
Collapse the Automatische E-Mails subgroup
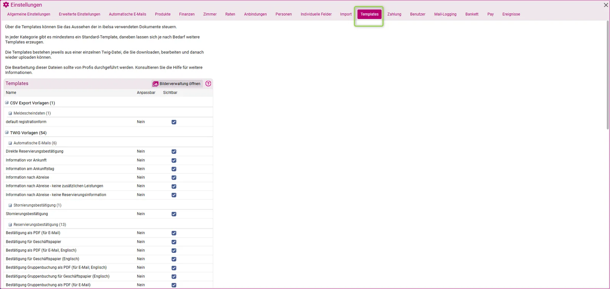(10, 143)
